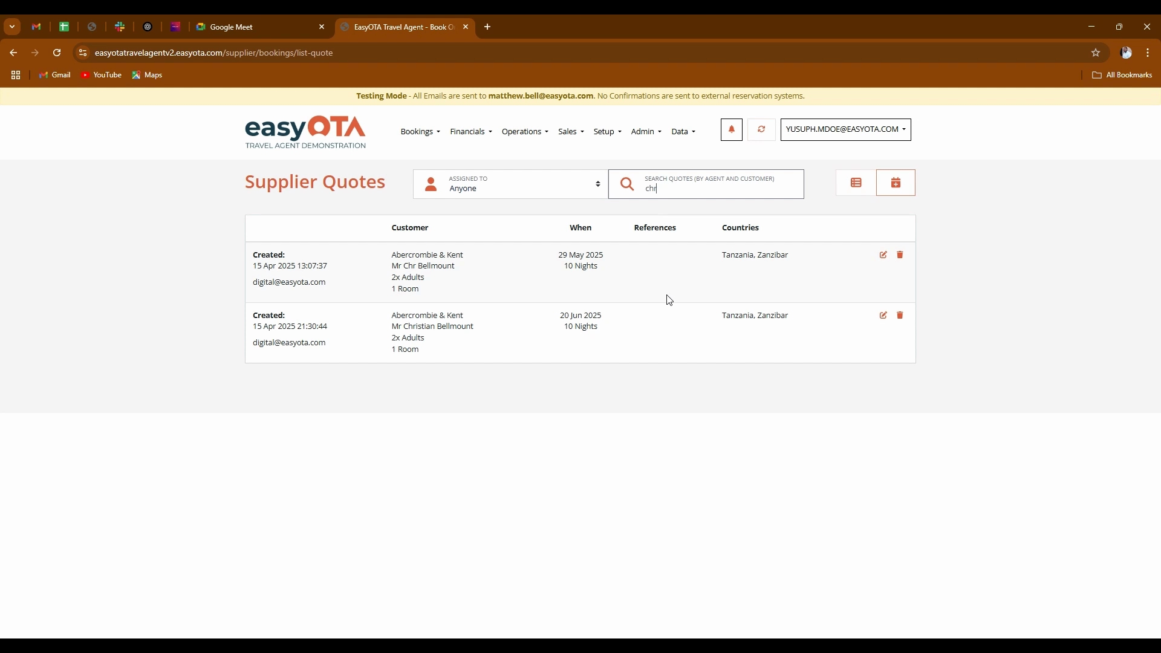Close the EasyOTA Travel Agent tab
Screen dimensions: 1161x653
pyautogui.click(x=466, y=27)
